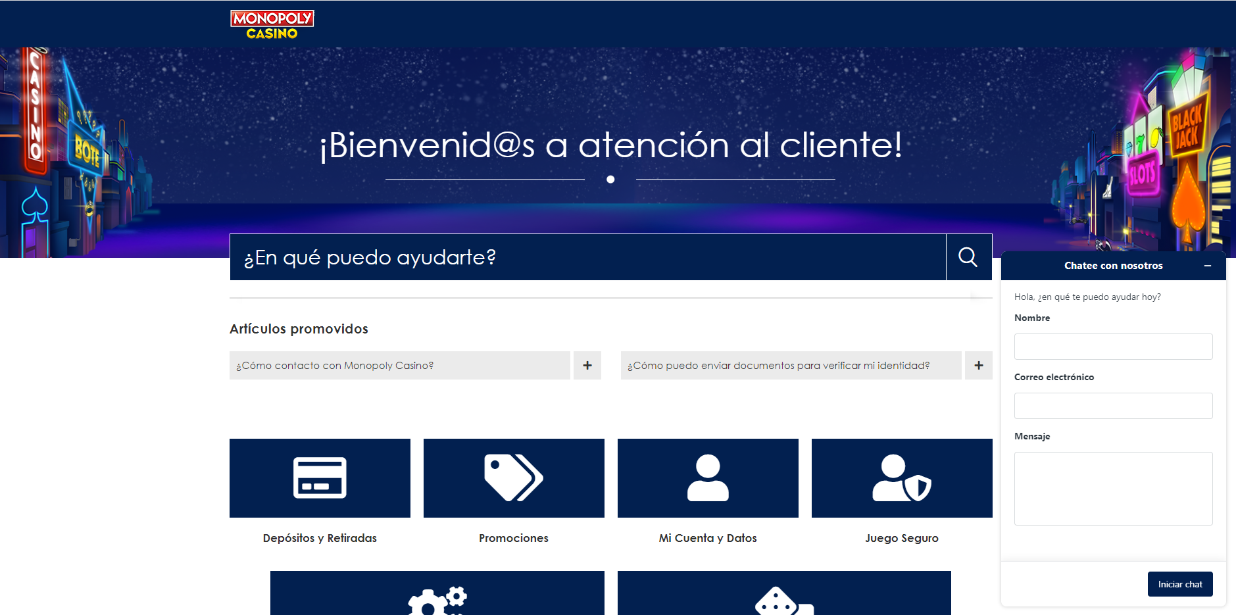
Task: Click the Iniciar chat button
Action: click(1180, 584)
